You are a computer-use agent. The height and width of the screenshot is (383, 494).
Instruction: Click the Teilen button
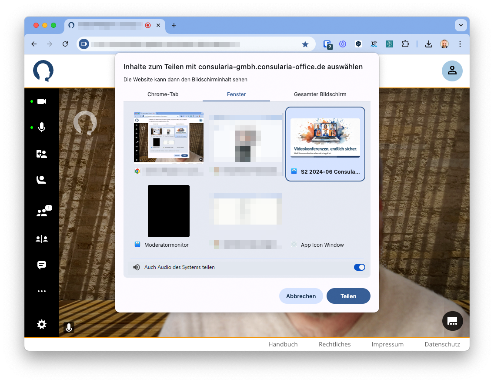[348, 296]
